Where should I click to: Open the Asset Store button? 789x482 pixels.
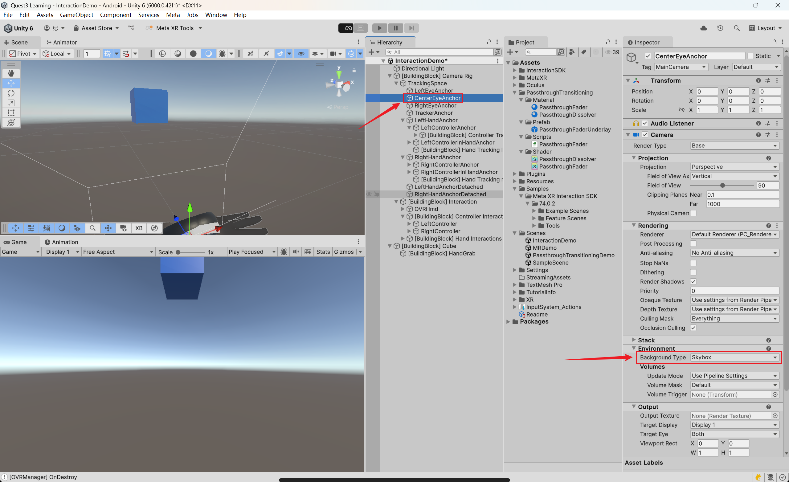[x=96, y=28]
